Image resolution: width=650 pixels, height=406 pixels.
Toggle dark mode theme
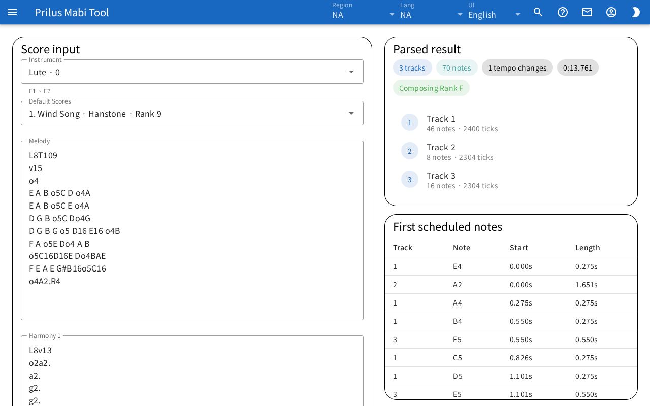636,12
